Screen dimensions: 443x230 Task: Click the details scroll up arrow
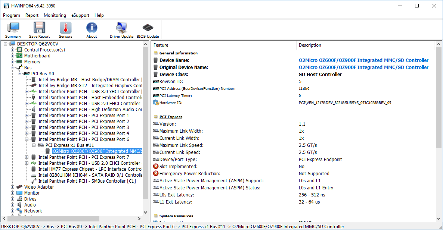(x=439, y=44)
